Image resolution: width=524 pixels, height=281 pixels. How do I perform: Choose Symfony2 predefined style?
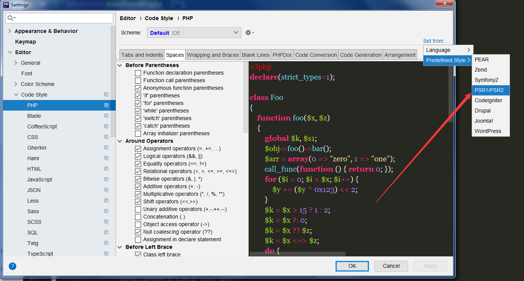point(491,80)
